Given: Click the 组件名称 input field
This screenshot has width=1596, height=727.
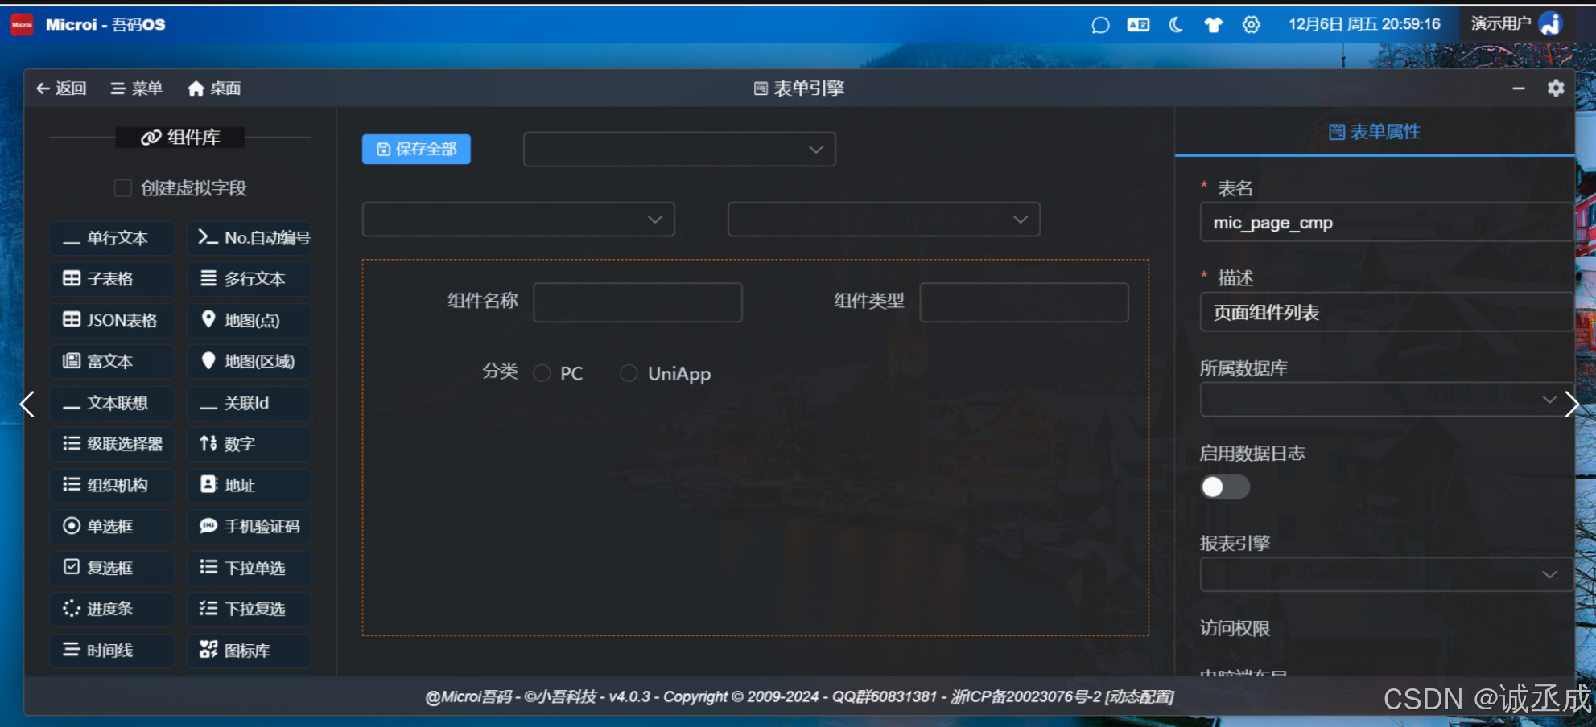Looking at the screenshot, I should click(x=637, y=302).
